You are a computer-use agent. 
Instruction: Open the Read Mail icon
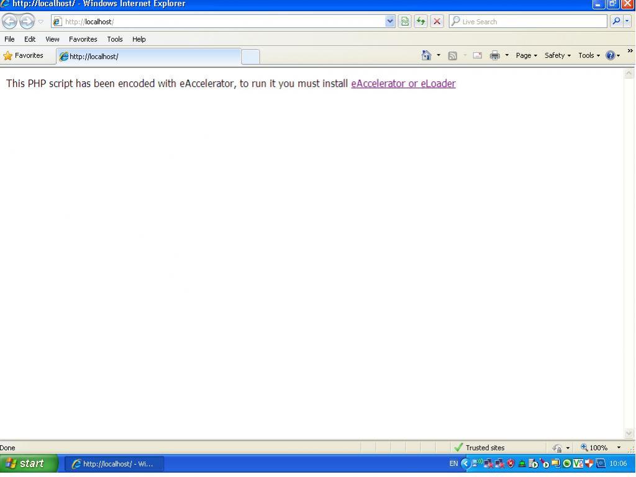[x=476, y=55]
